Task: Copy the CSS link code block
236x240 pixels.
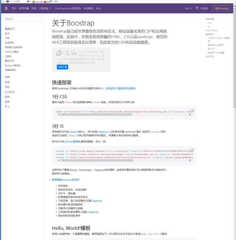Action: (x=192, y=110)
